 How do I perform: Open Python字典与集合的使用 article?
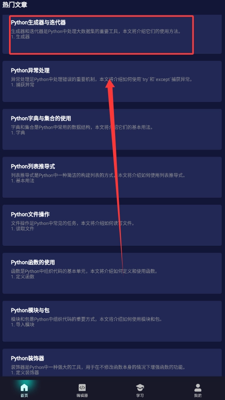point(112,129)
